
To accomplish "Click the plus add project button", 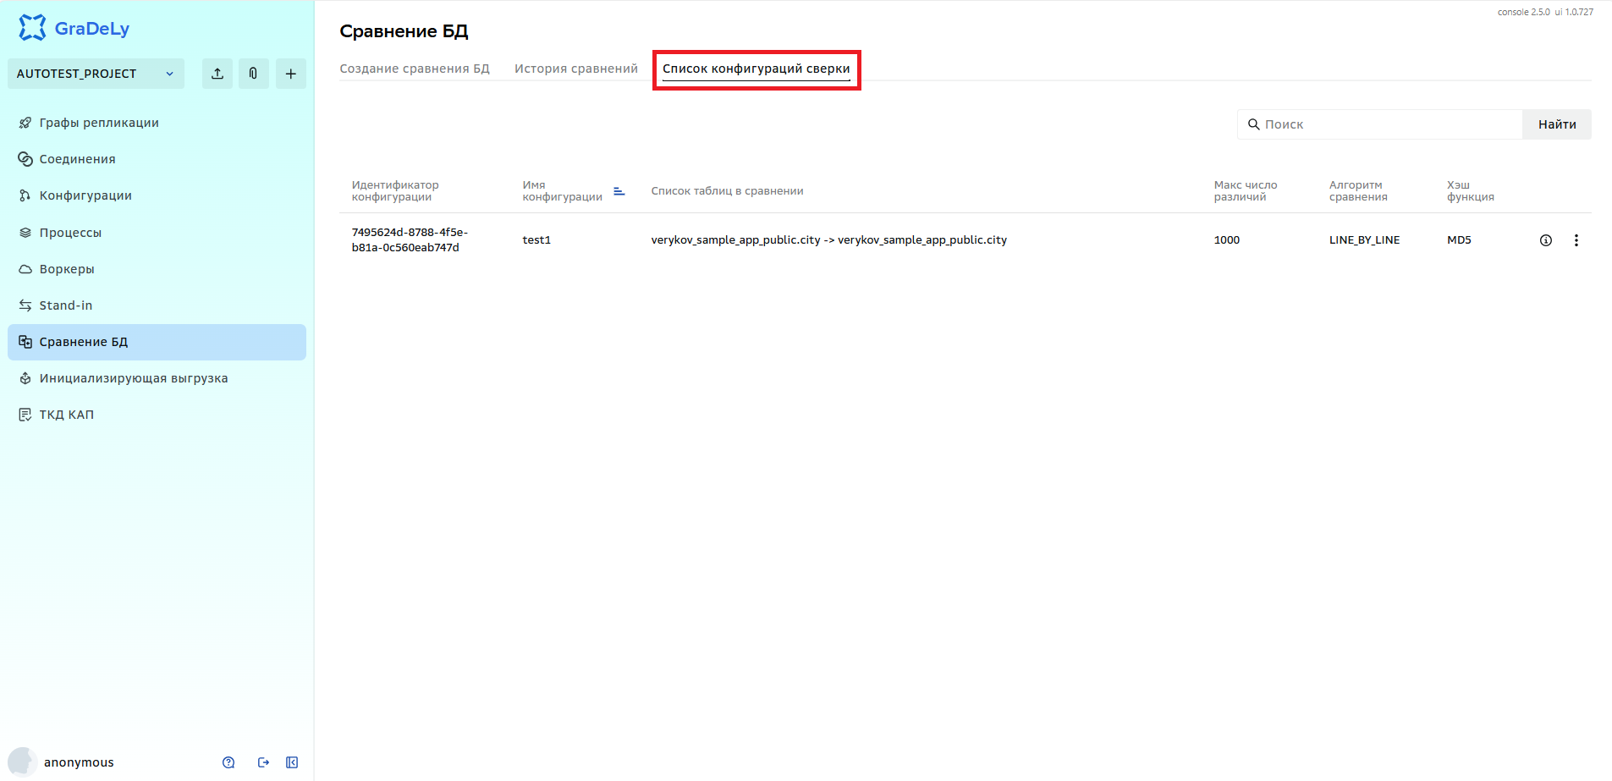I will click(290, 74).
